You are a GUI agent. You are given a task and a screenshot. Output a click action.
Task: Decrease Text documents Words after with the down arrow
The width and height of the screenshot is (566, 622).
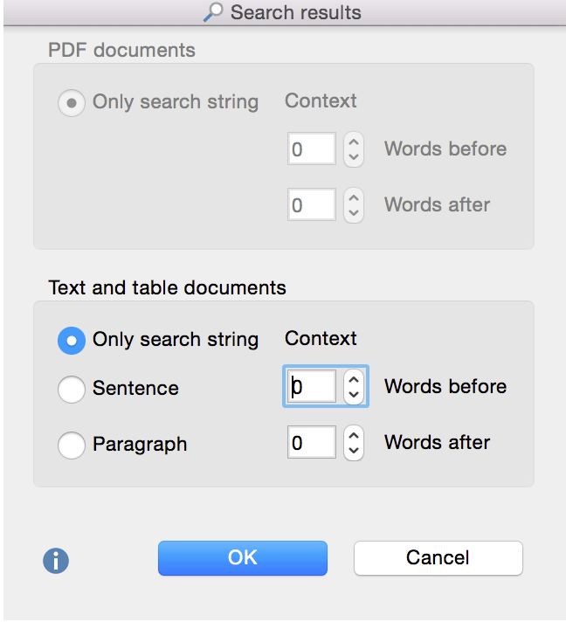354,451
